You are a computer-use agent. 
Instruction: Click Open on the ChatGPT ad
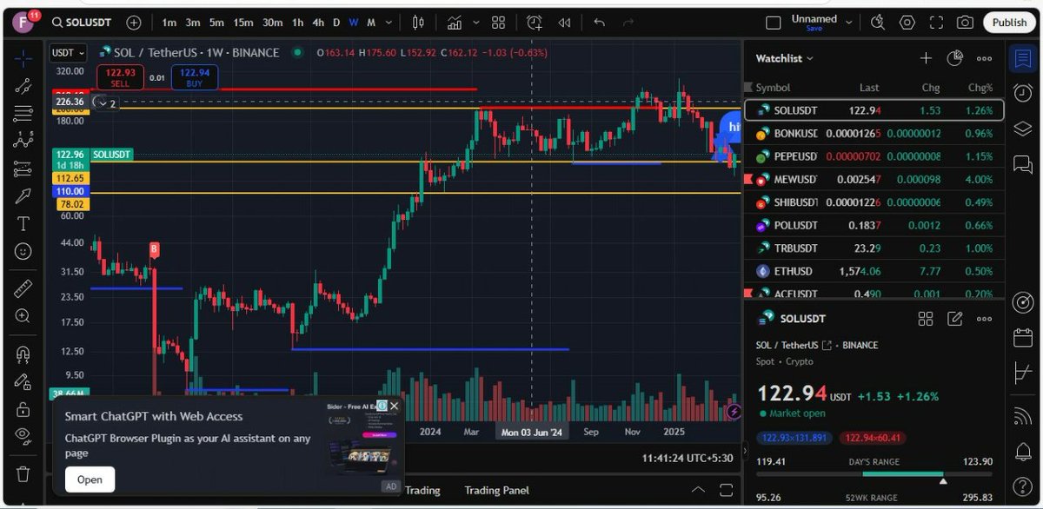pos(90,479)
